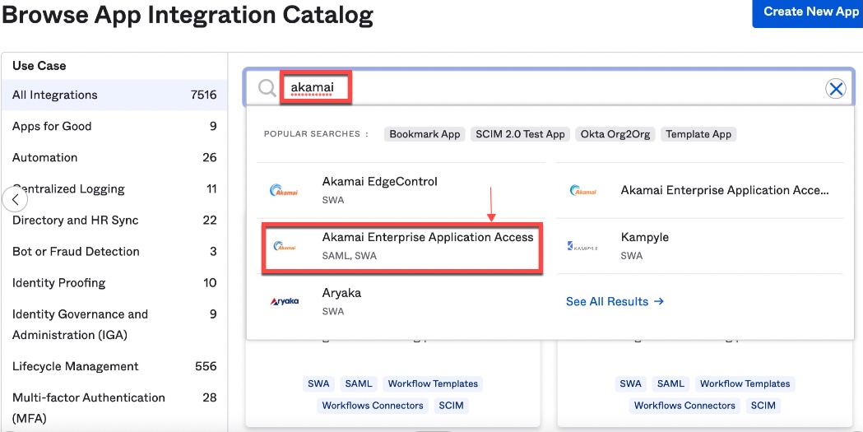Click the Kampyle logo icon
Screen dimensions: 863x432
[x=582, y=246]
